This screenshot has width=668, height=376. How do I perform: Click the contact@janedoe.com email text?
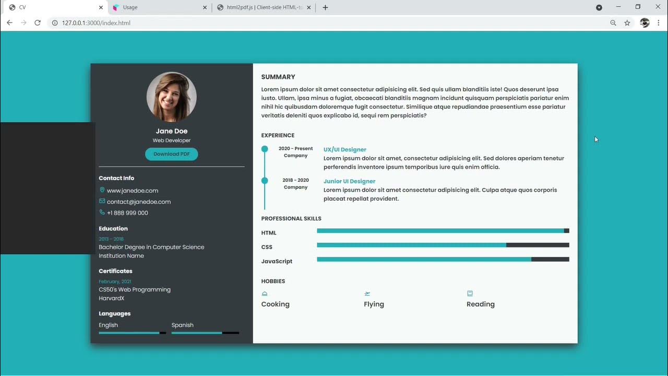point(139,202)
